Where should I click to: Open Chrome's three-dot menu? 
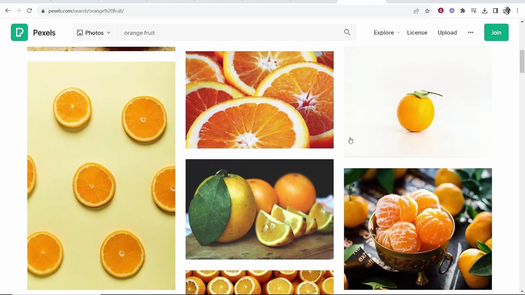coord(518,11)
